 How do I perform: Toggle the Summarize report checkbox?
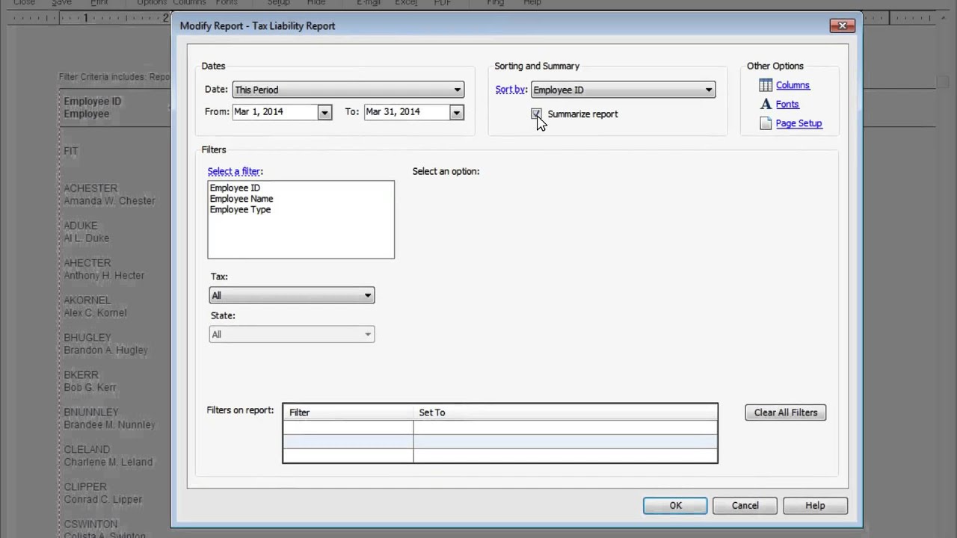pos(536,114)
